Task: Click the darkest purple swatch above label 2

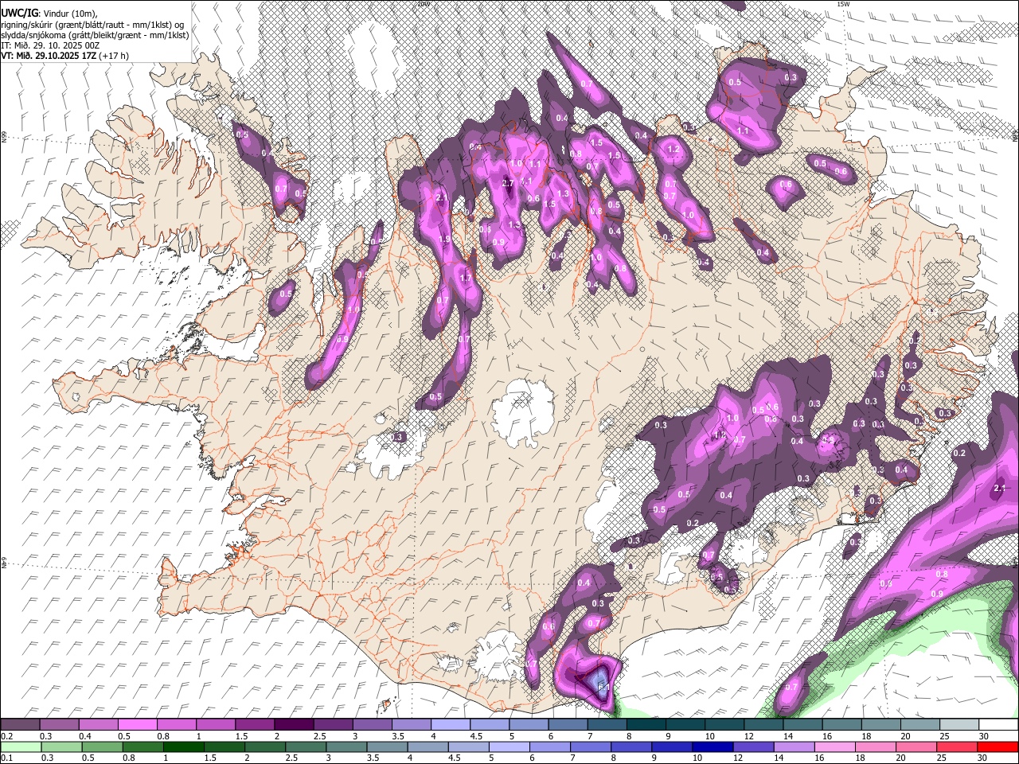Action: pyautogui.click(x=294, y=725)
